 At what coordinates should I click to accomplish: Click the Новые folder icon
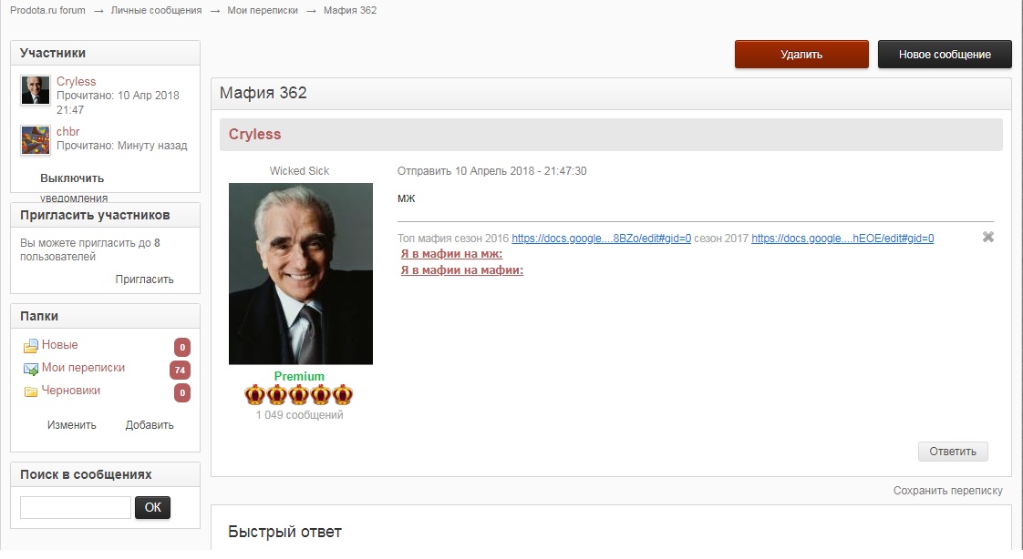coord(31,346)
